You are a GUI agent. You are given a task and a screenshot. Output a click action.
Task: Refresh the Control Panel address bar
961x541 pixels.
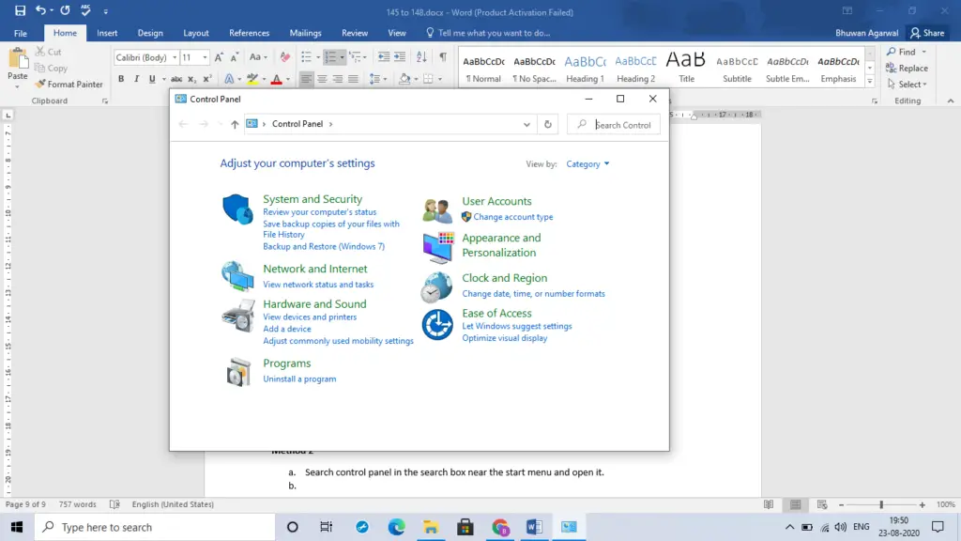547,125
